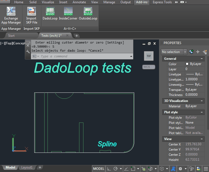Open the No selection dropdown

185,52
